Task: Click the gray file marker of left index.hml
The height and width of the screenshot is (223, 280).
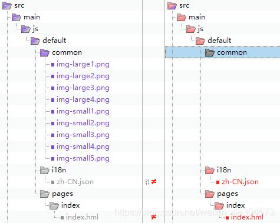Action: pos(62,218)
